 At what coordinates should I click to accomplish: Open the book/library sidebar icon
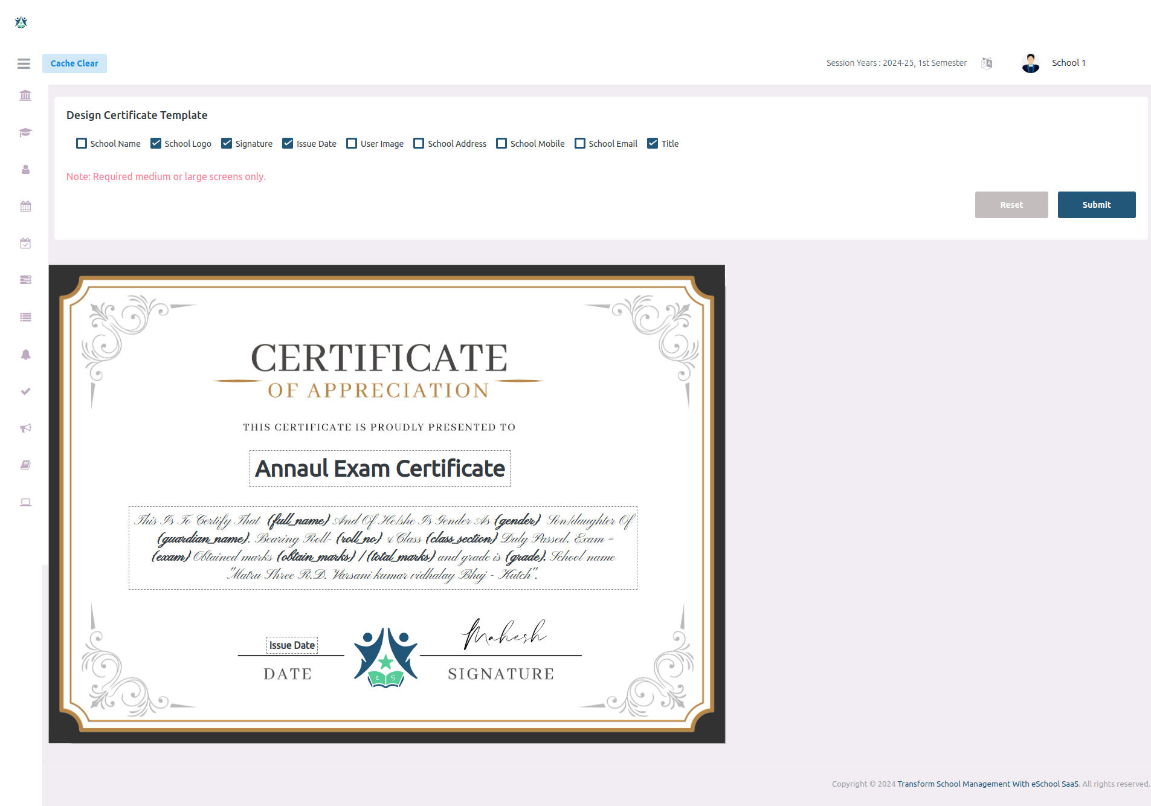25,464
